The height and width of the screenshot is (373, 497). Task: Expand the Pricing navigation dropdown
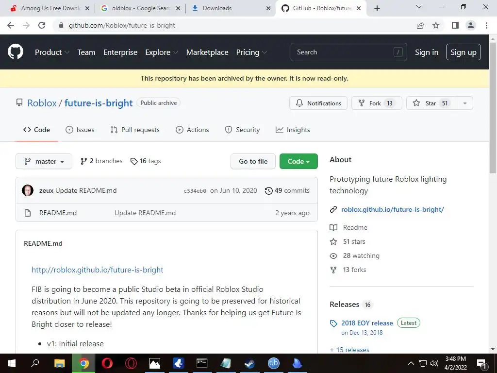[251, 52]
